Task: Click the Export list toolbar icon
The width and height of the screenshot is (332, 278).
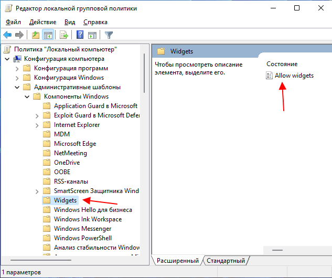Action: coord(64,35)
